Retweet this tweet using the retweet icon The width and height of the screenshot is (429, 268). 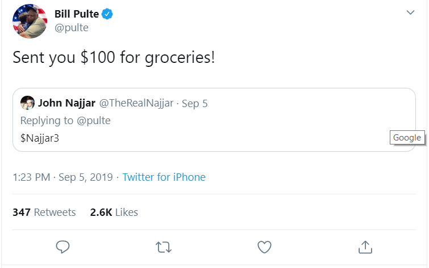point(163,247)
